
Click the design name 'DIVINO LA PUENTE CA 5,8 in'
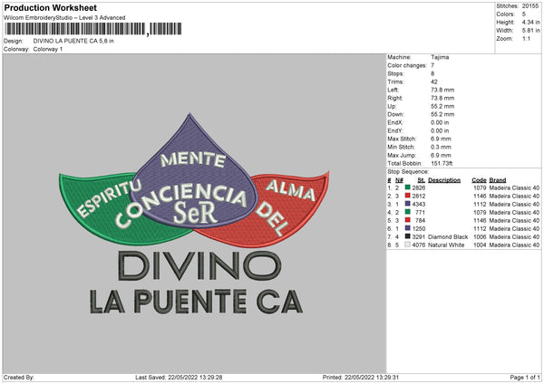click(x=73, y=41)
